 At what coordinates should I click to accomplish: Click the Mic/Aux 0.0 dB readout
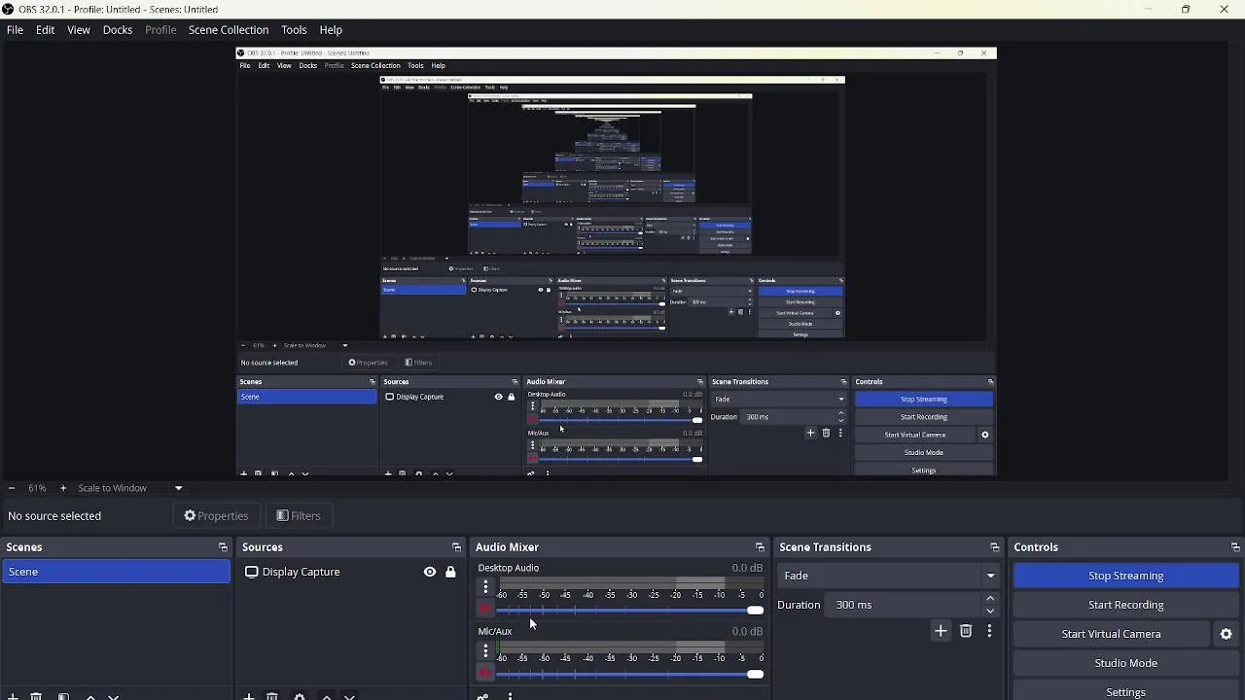pyautogui.click(x=747, y=631)
